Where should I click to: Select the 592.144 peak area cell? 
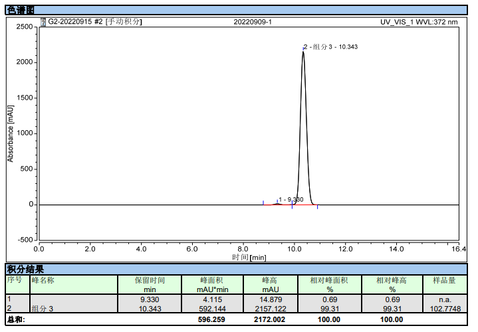tap(213, 309)
